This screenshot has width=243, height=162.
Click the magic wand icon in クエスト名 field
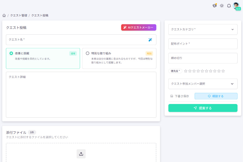[x=150, y=40]
